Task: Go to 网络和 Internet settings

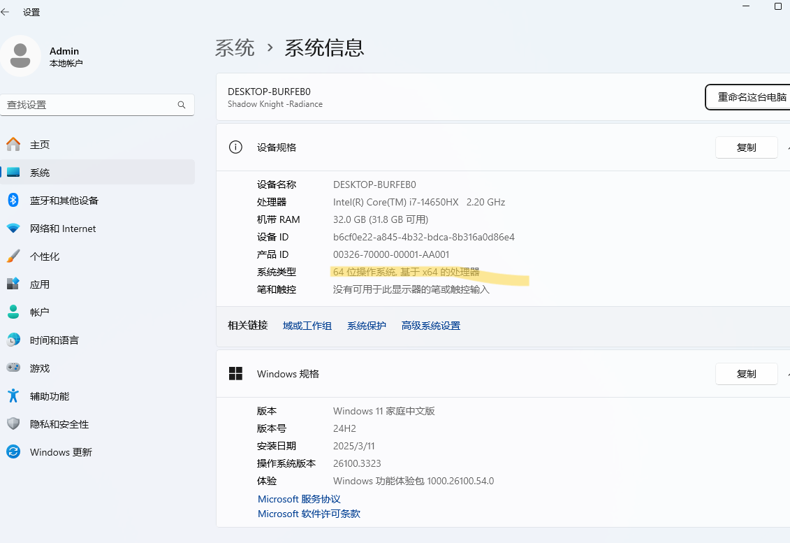Action: (x=98, y=229)
